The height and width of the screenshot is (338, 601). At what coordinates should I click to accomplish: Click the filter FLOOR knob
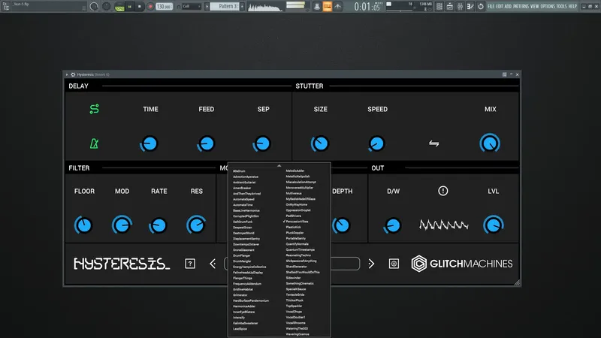83,225
